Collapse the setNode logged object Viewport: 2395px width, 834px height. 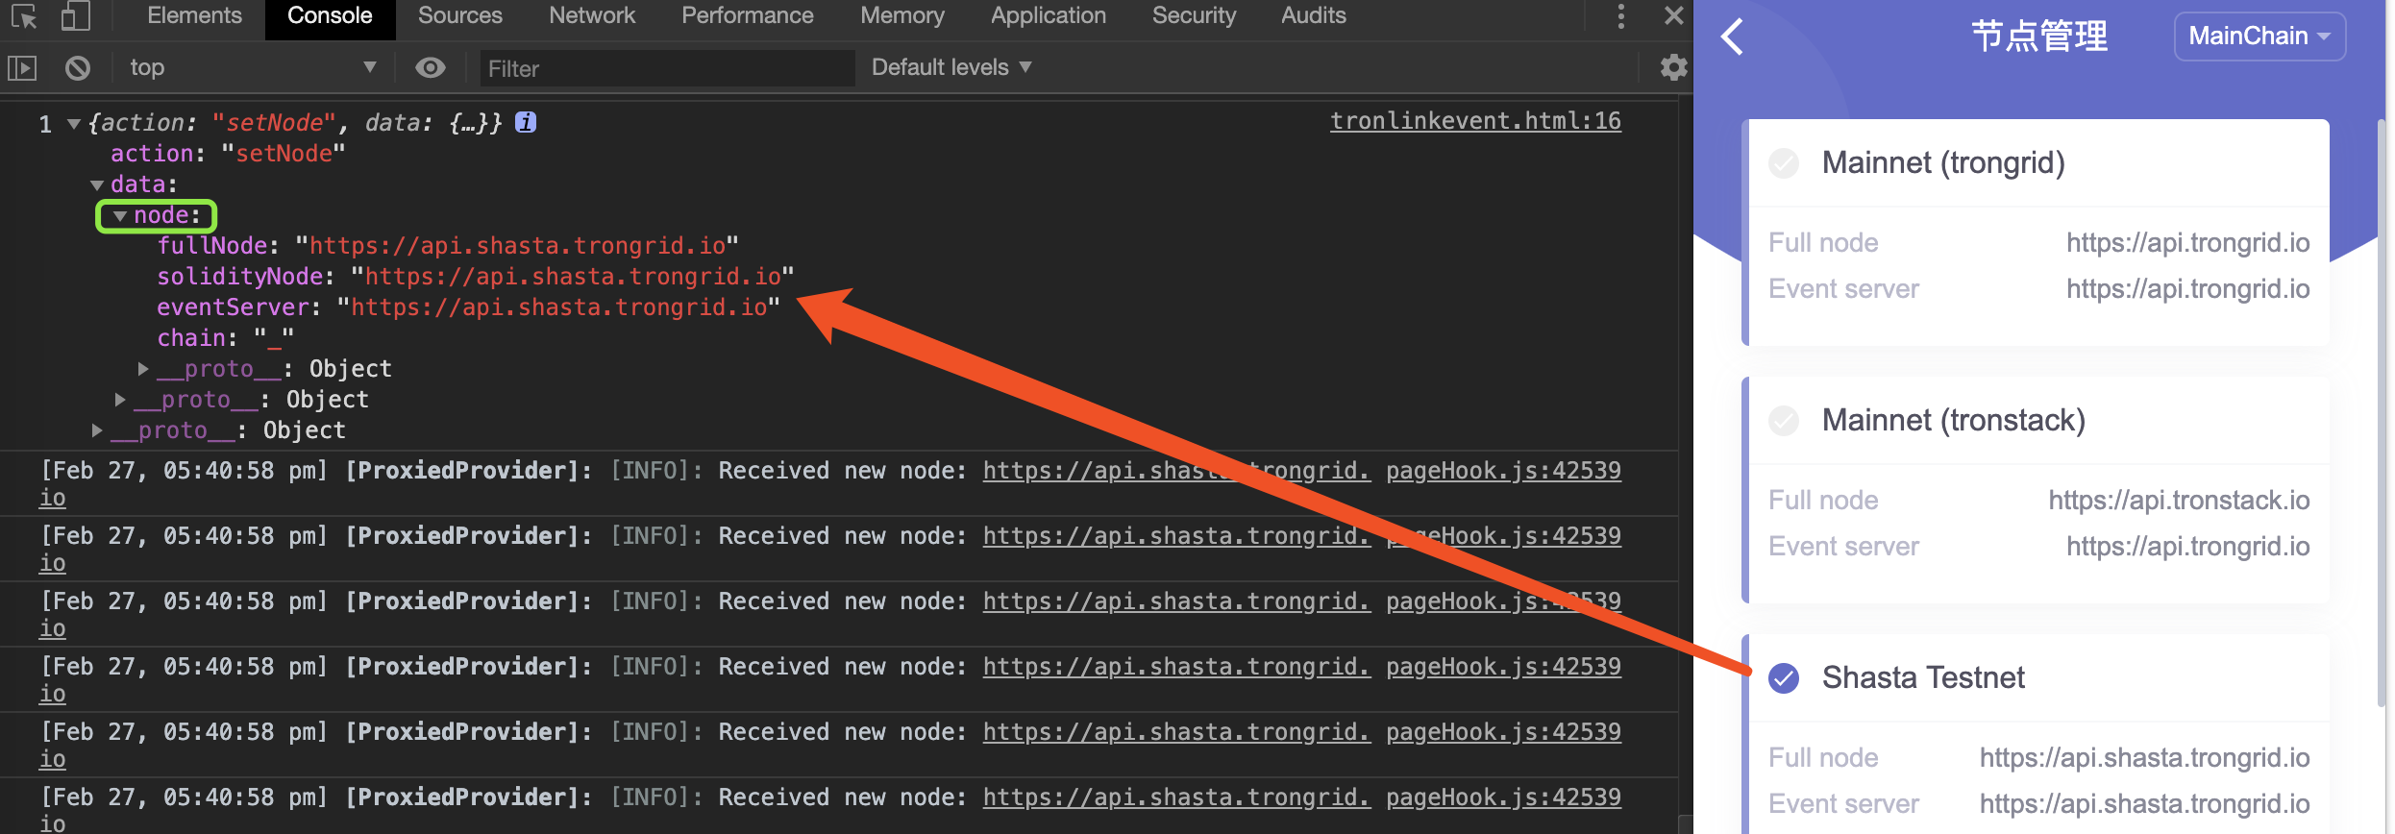click(73, 123)
